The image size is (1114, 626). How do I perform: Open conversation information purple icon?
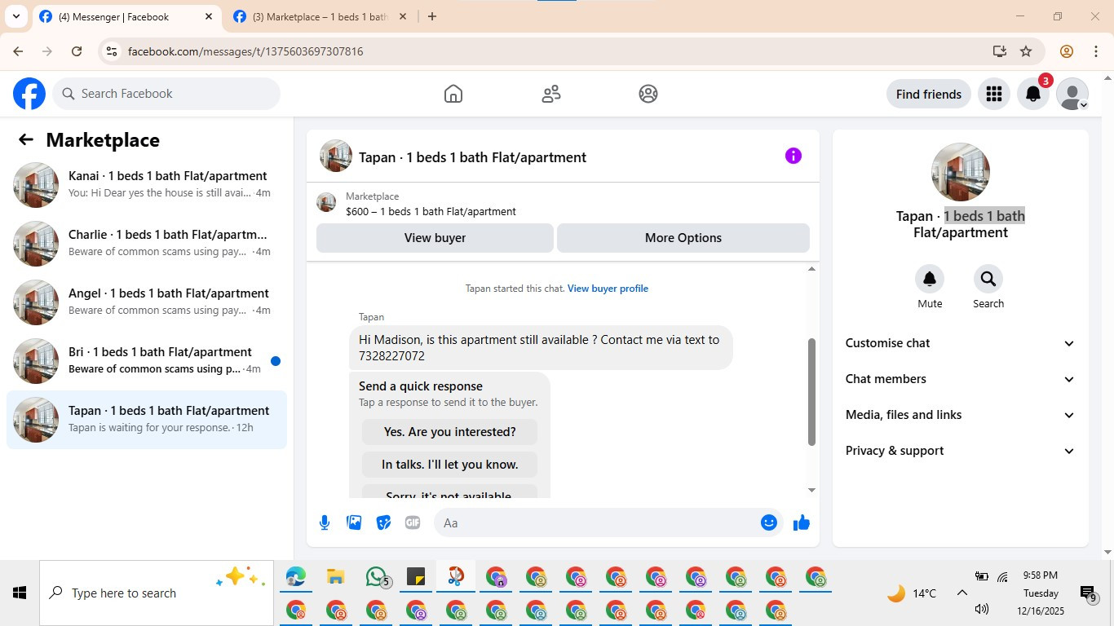coord(794,156)
